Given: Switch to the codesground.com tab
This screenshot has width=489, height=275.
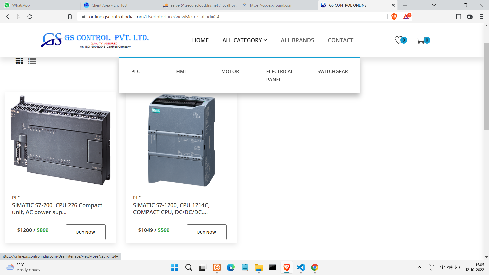Looking at the screenshot, I should pos(278,5).
